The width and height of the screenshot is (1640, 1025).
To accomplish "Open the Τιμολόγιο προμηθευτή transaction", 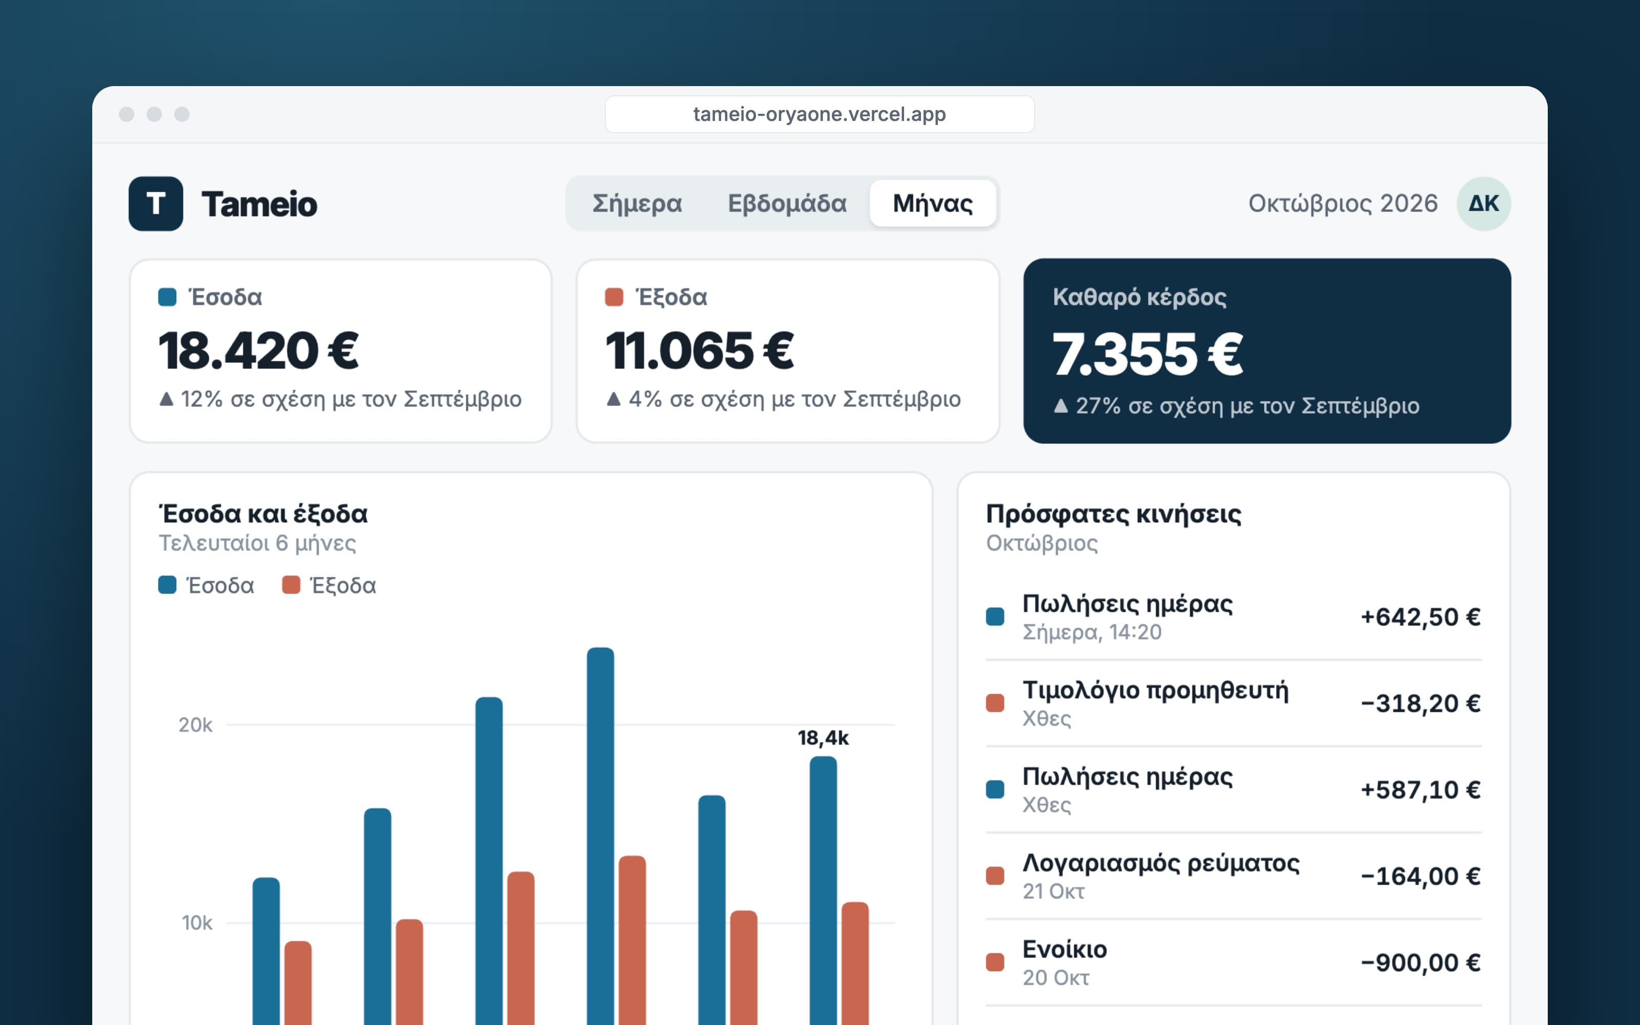I will [1233, 703].
